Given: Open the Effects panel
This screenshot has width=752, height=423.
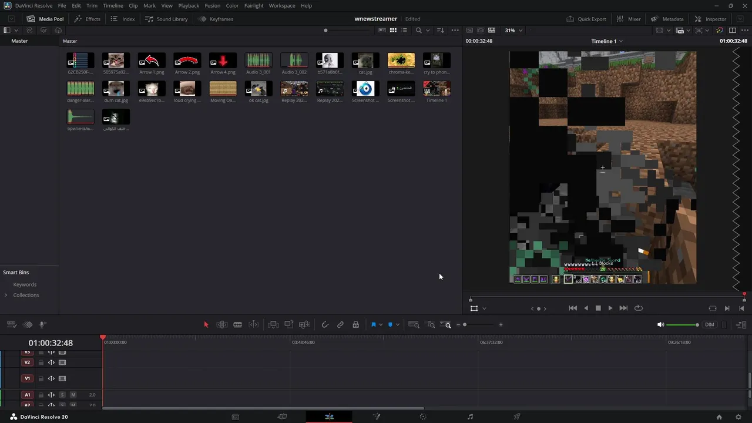Looking at the screenshot, I should (x=87, y=19).
